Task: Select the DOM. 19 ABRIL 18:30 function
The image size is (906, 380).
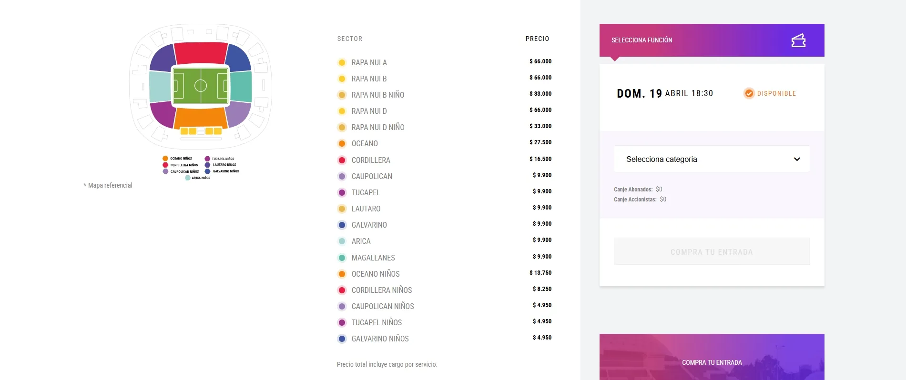Action: [664, 93]
